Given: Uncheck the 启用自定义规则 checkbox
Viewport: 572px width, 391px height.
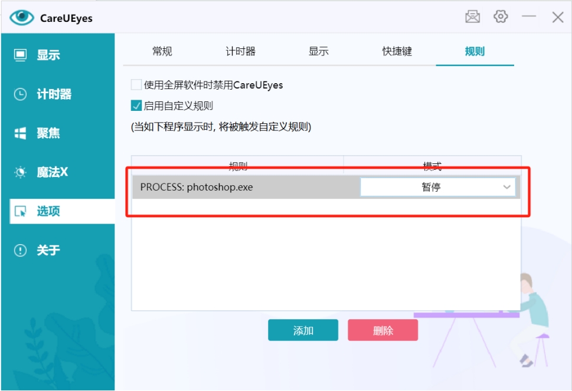Looking at the screenshot, I should pos(136,106).
